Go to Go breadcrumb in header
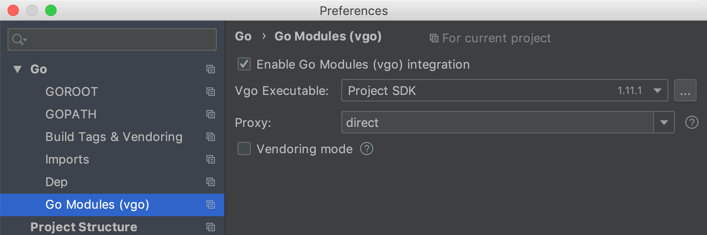Viewport: 707px width, 235px height. coord(243,37)
